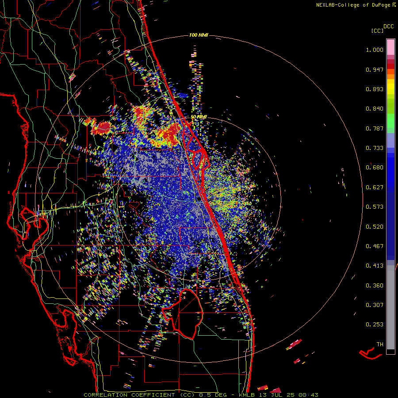Select the 1.000 scale value
This screenshot has height=398, width=398.
point(375,50)
